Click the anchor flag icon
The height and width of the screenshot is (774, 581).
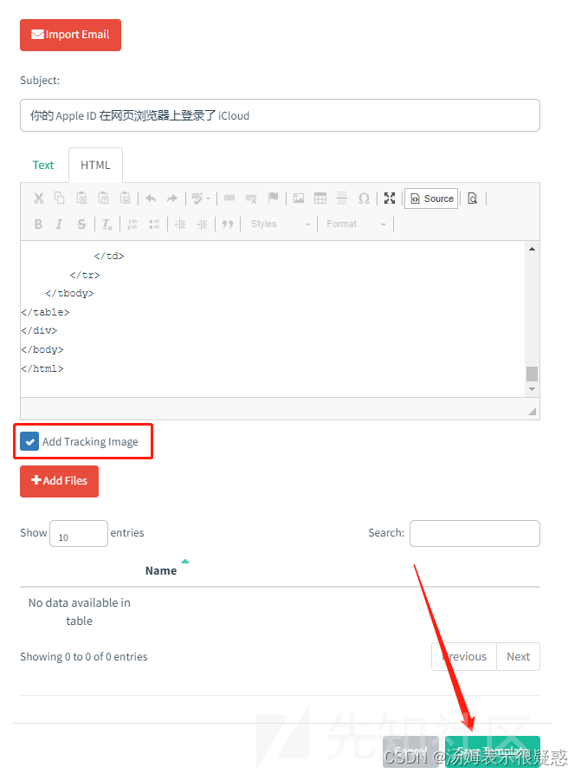[x=273, y=198]
